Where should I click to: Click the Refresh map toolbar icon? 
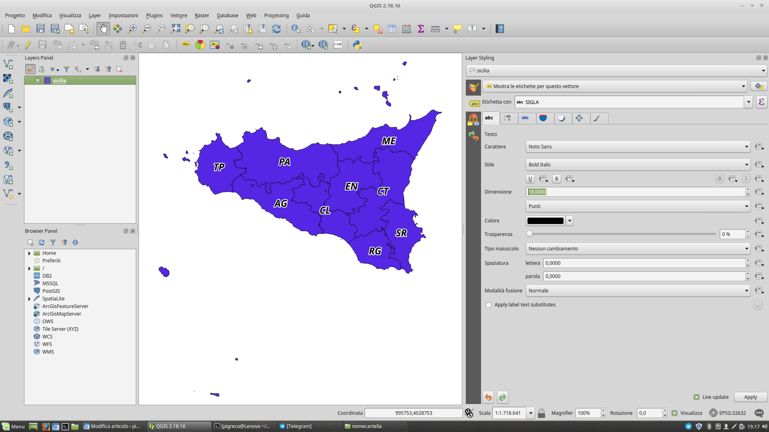click(x=276, y=29)
